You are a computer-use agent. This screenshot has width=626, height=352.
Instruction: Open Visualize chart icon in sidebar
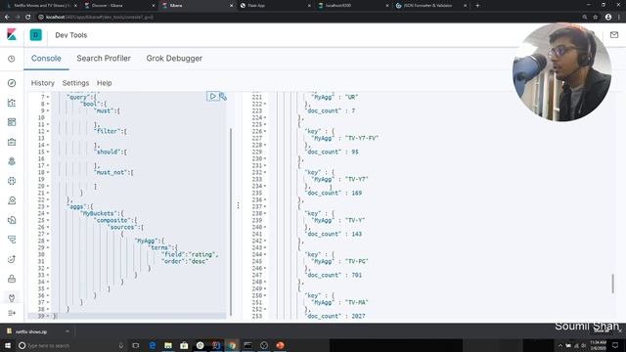click(x=12, y=103)
